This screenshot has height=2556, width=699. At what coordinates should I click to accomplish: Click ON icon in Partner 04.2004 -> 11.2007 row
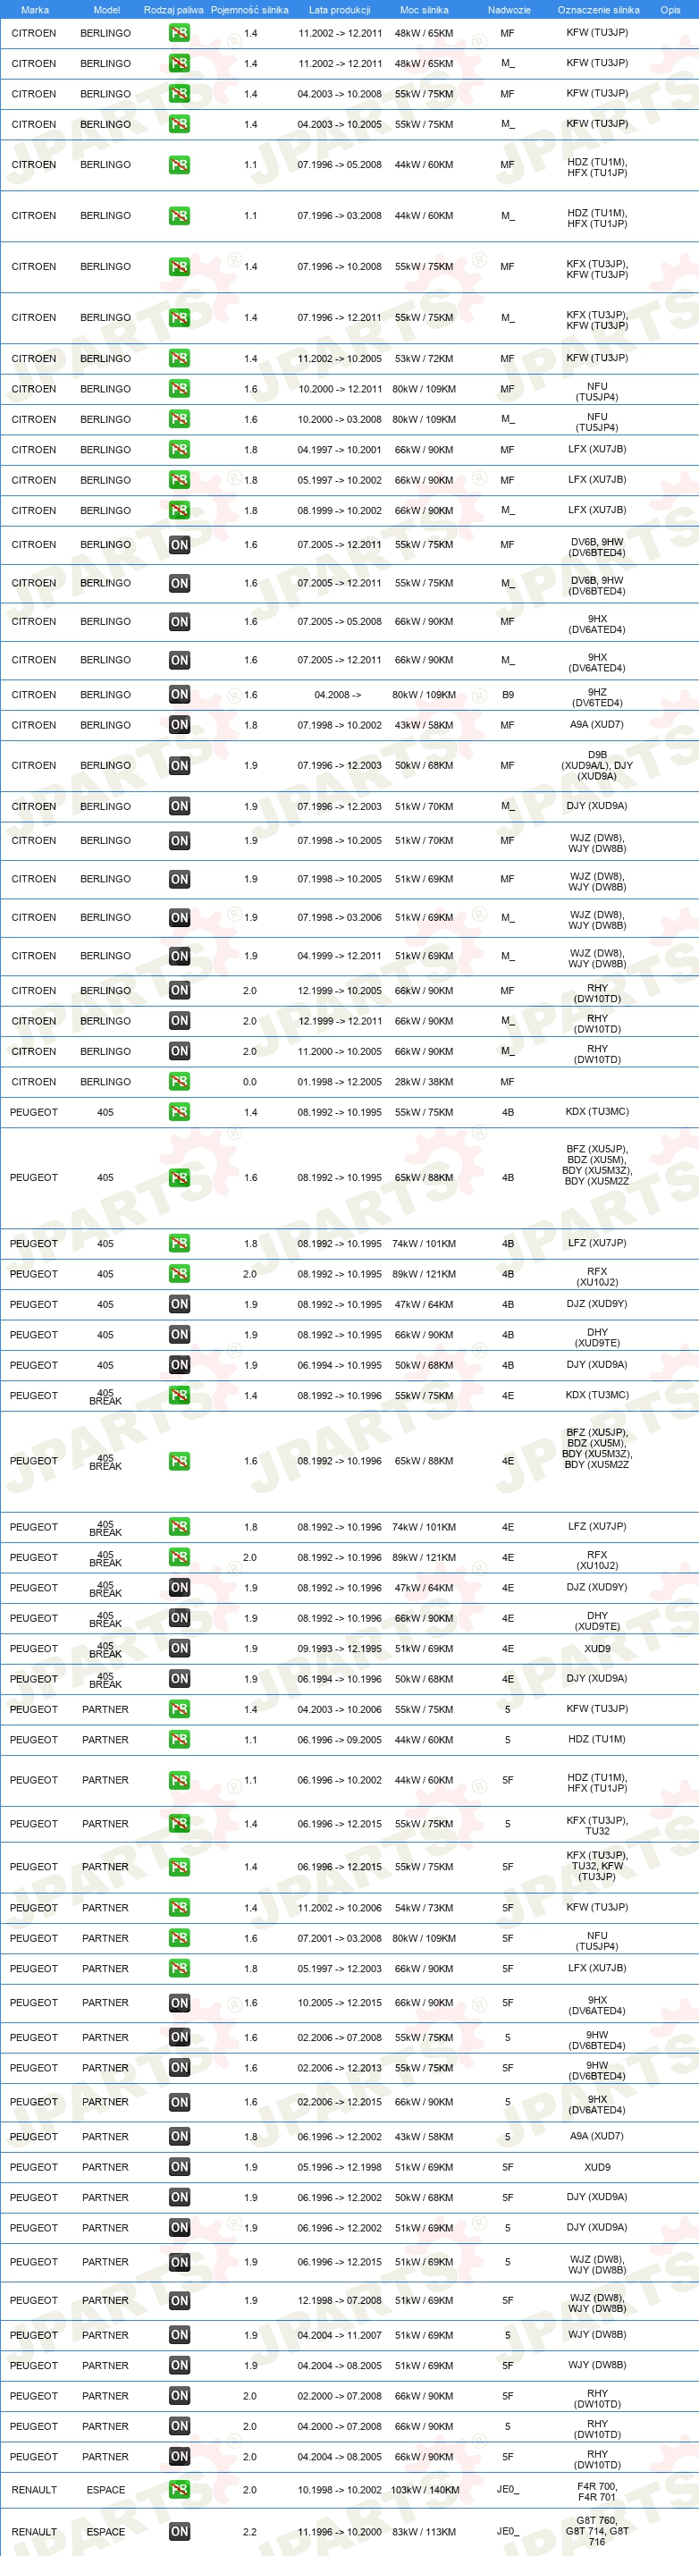pos(180,2336)
